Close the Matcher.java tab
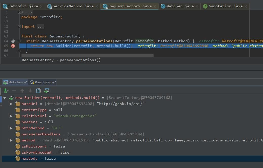Screen dimensions: 263x168 click(197, 7)
